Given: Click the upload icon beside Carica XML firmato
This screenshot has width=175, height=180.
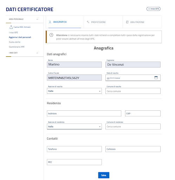Looking at the screenshot, I should (x=11, y=27).
